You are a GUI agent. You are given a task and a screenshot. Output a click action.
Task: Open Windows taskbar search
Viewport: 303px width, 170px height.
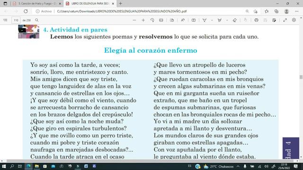pos(12,166)
